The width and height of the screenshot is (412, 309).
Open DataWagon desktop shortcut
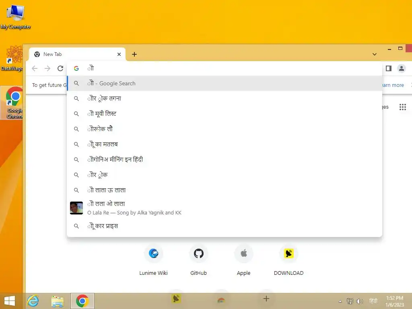pyautogui.click(x=12, y=58)
